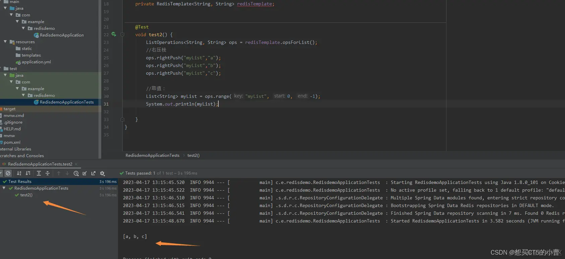Collapse the java folder under test
Viewport: 565px width, 259px height.
tap(5, 75)
